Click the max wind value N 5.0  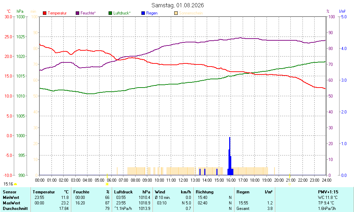pos(186,203)
